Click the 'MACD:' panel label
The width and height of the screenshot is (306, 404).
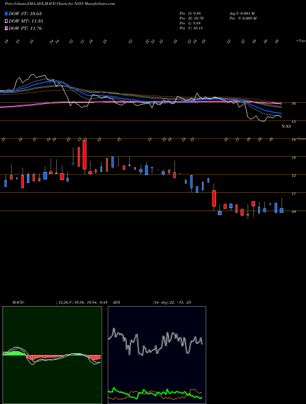click(x=18, y=302)
